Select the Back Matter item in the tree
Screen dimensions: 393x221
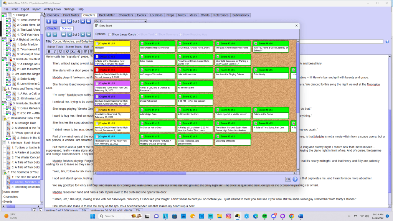pyautogui.click(x=11, y=191)
